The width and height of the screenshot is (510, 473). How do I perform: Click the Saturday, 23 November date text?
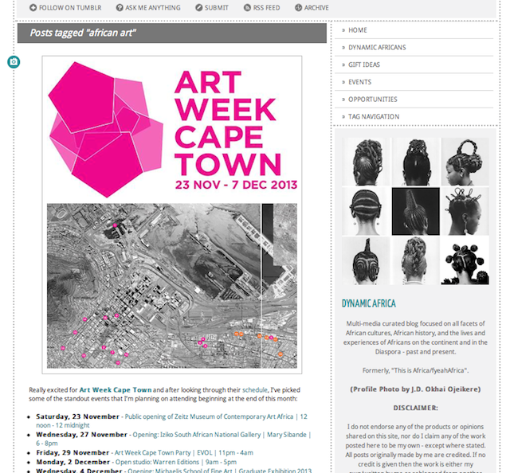pos(77,416)
